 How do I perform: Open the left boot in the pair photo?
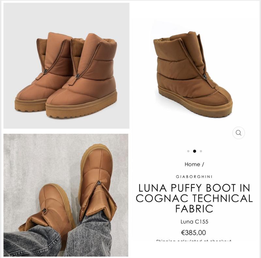coord(43,72)
